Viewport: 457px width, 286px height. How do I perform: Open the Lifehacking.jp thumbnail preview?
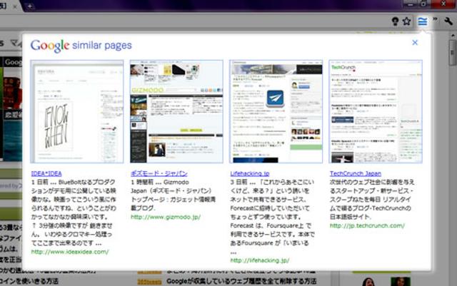click(276, 111)
